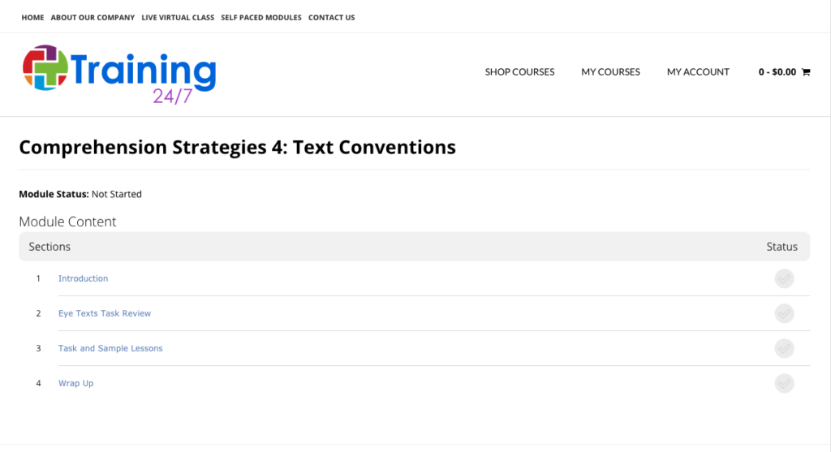Open the Eye Texts Task Review section

[105, 313]
